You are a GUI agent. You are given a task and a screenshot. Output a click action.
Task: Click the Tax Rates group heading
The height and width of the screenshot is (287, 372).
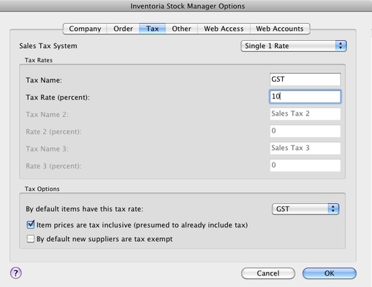click(x=39, y=60)
